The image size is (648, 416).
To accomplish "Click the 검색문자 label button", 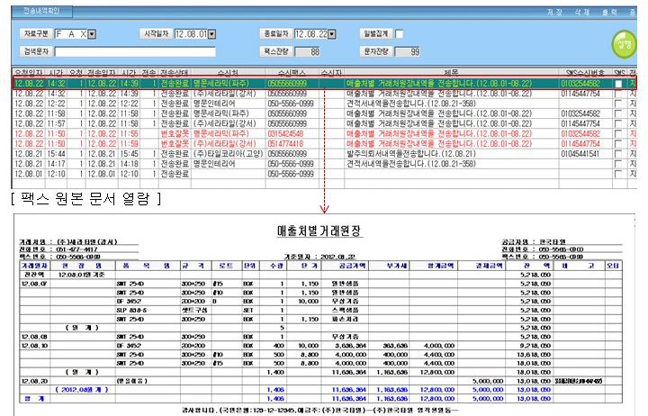I will coord(36,51).
